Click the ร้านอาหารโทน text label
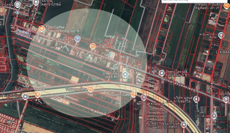 click(x=77, y=89)
